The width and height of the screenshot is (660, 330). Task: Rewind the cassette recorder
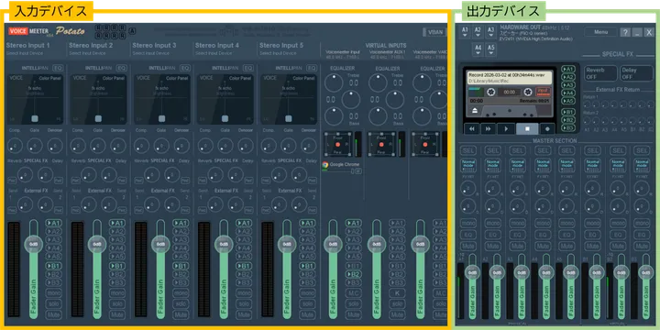click(472, 128)
